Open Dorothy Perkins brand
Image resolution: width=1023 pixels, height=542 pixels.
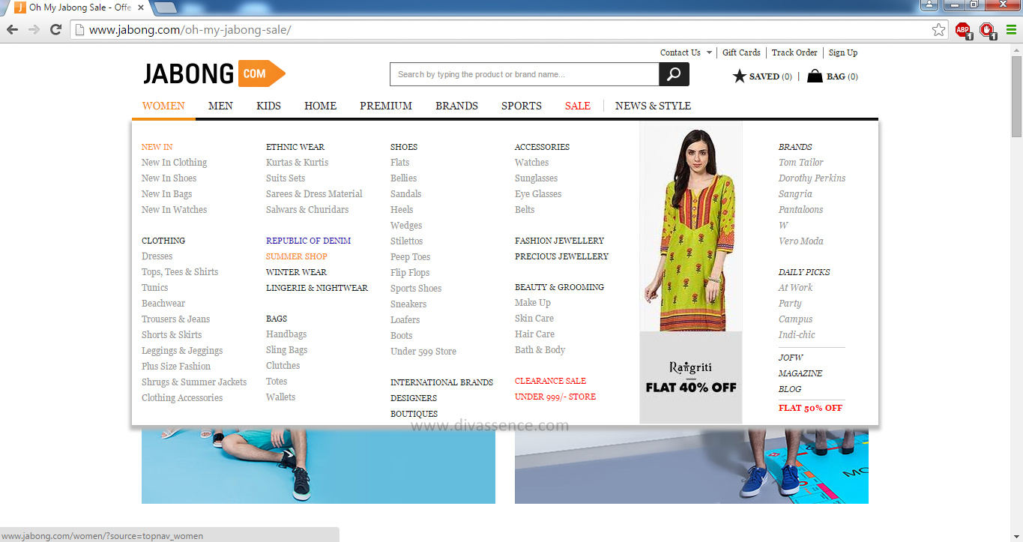(x=812, y=178)
